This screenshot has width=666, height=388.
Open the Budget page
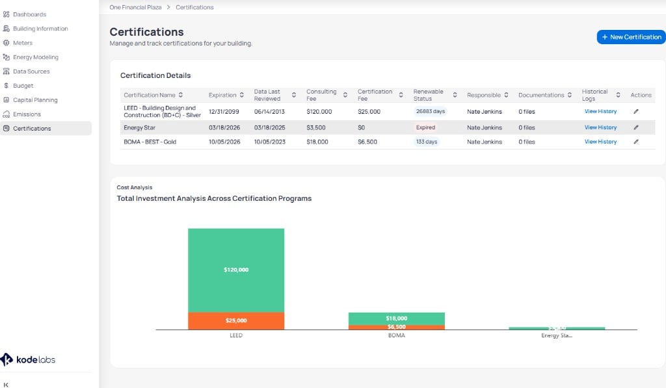coord(23,85)
